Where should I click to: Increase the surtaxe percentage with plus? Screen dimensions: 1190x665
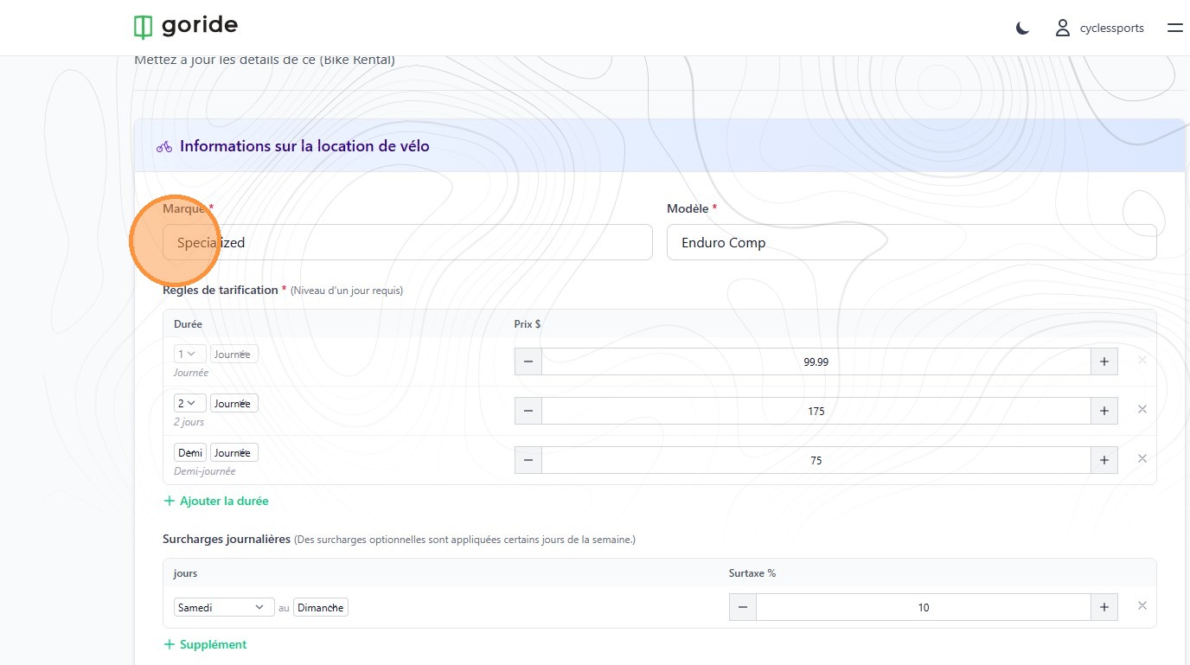1104,607
